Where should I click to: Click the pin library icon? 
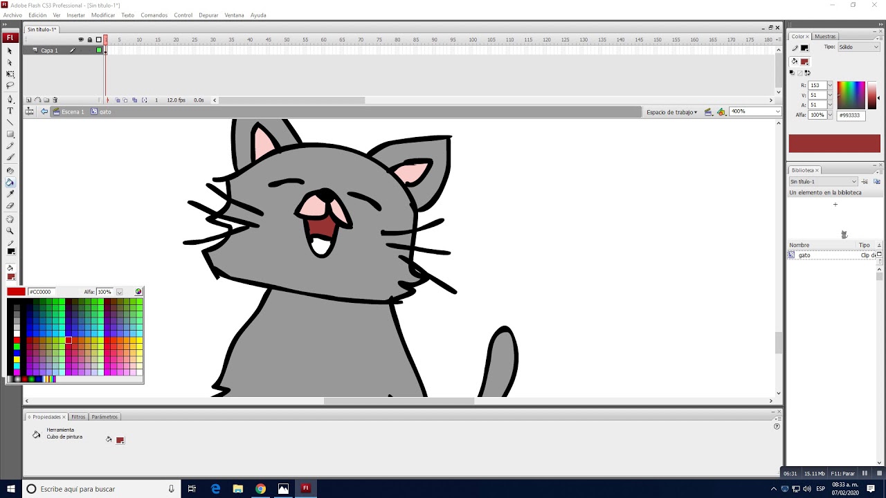pos(865,181)
